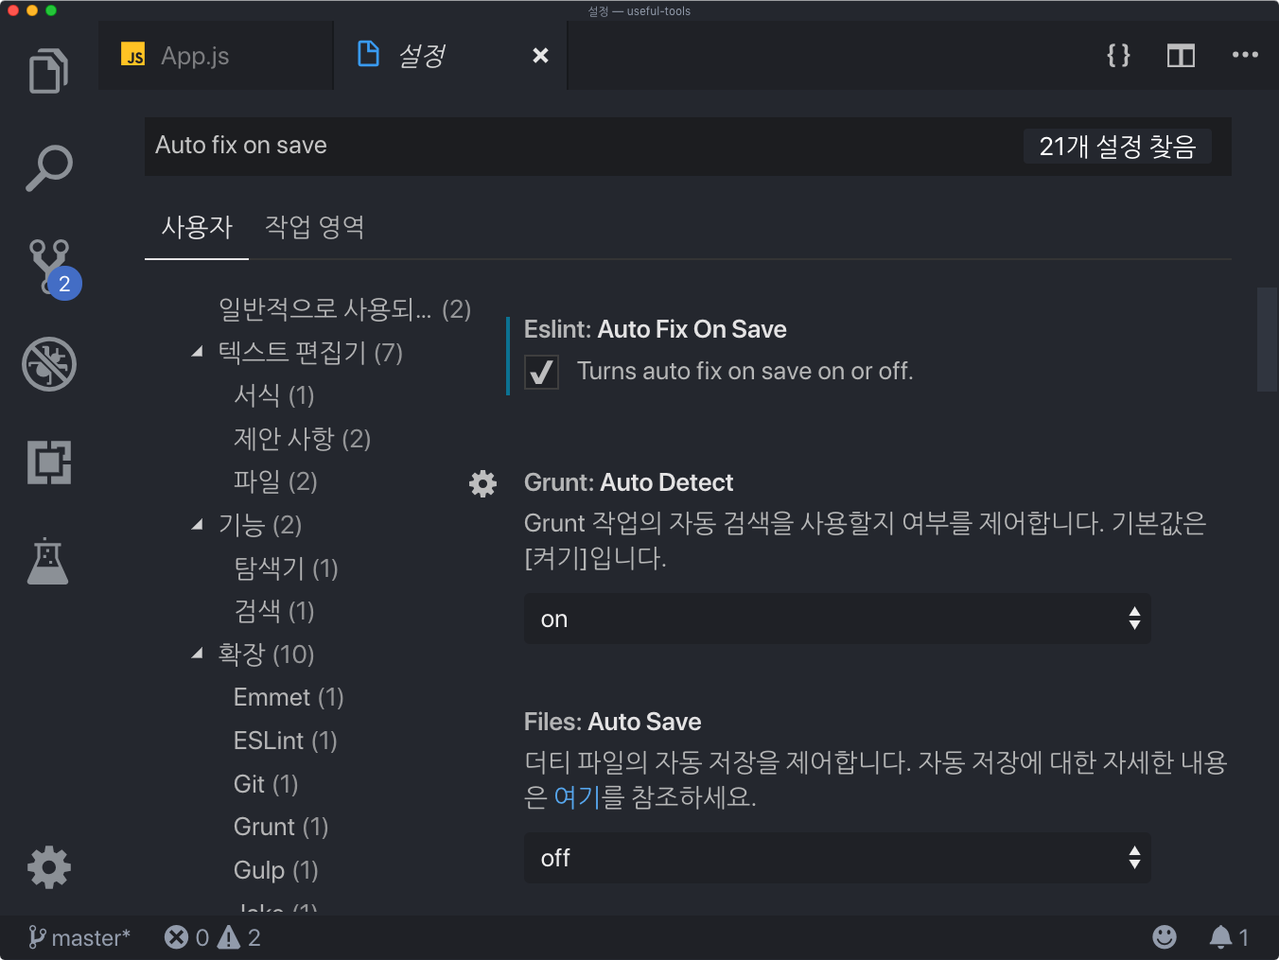Open the Debug bug icon in activity bar
Image resolution: width=1279 pixels, height=960 pixels.
tap(49, 364)
